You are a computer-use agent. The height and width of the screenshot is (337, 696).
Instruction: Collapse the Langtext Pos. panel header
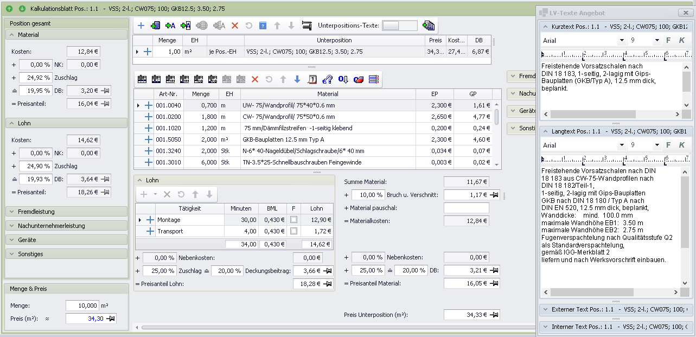(545, 131)
